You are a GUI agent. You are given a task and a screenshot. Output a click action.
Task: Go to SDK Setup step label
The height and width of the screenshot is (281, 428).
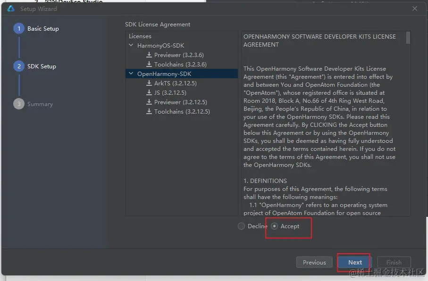(x=42, y=66)
